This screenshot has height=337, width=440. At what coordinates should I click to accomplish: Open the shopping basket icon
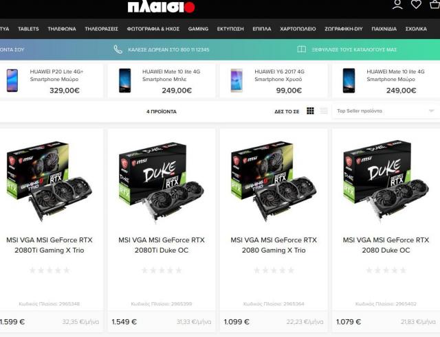click(435, 4)
